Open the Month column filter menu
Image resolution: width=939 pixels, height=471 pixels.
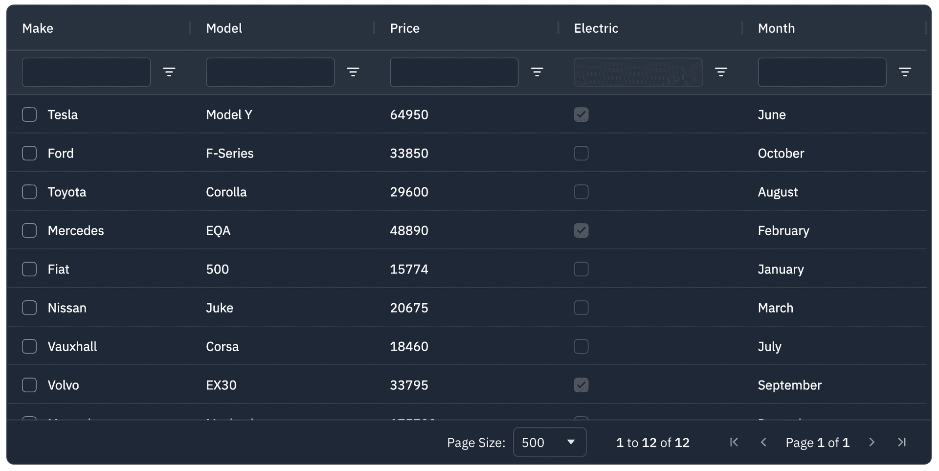click(905, 72)
